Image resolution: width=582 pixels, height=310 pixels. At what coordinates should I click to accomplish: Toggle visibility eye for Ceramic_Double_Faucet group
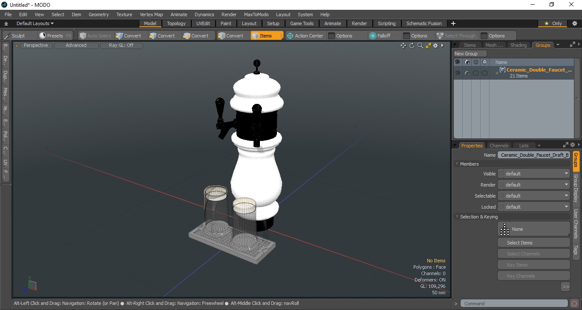coord(458,73)
